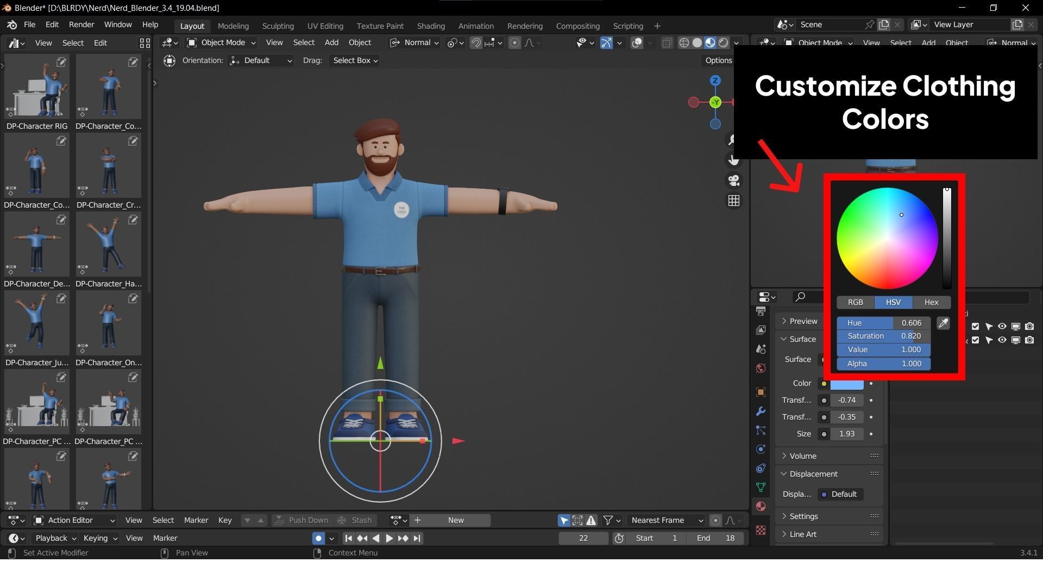Click the eyedropper in color picker

click(x=944, y=323)
